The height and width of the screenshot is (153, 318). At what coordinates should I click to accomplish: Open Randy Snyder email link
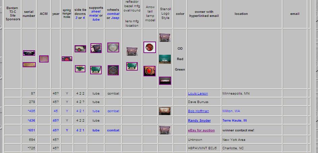click(200, 121)
